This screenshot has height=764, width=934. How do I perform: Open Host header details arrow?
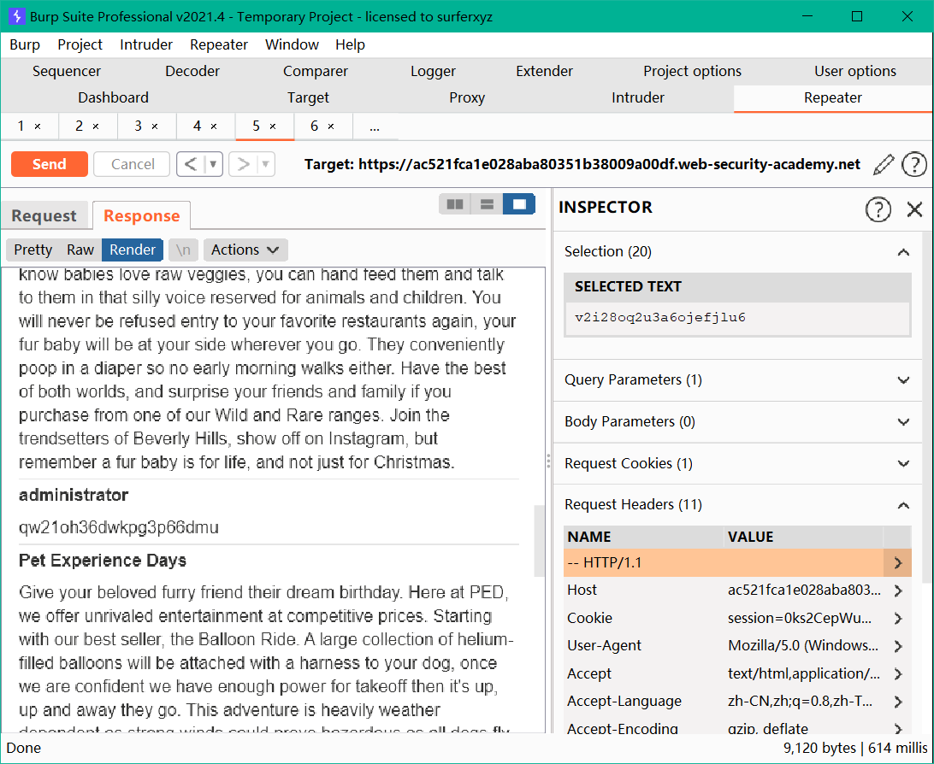[x=898, y=591]
